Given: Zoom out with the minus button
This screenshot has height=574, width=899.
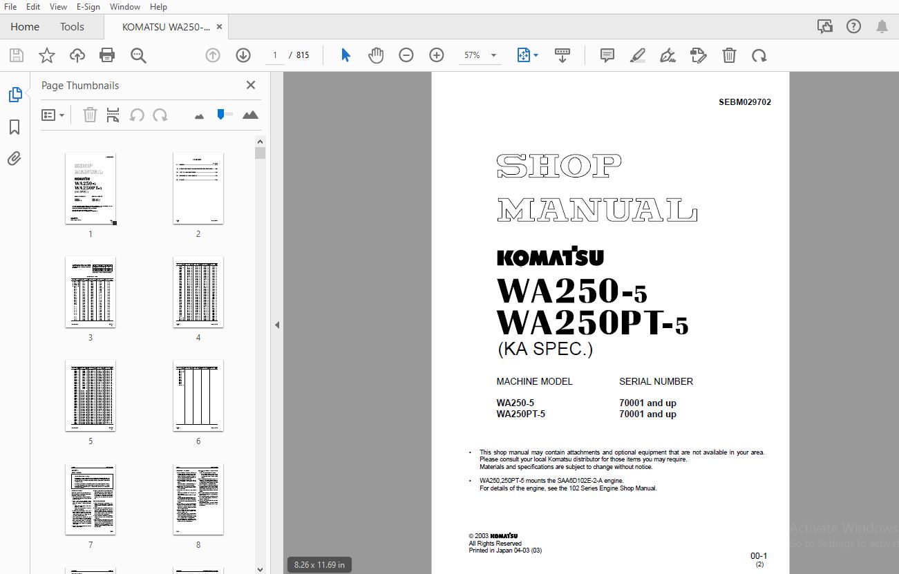Looking at the screenshot, I should [x=406, y=55].
